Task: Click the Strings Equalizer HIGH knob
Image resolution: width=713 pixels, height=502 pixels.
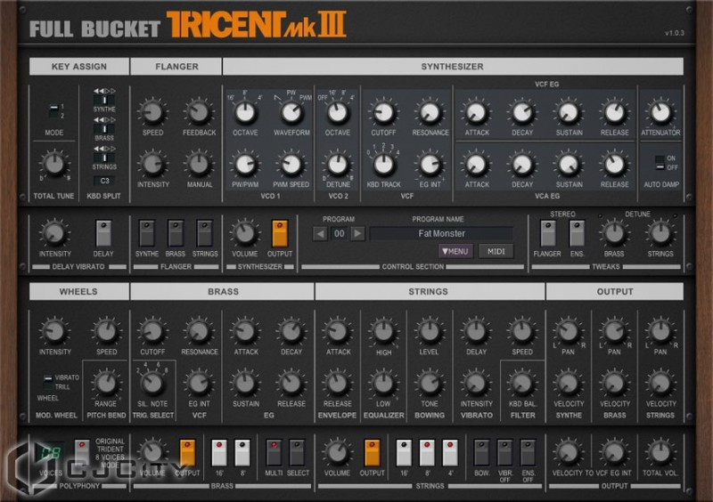Action: point(383,332)
